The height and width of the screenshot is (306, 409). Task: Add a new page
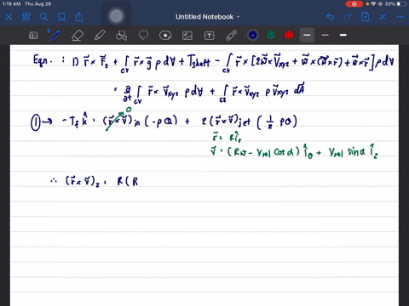(366, 17)
